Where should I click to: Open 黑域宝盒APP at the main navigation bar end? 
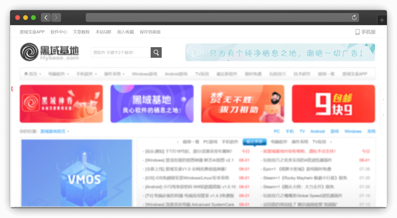tap(355, 74)
